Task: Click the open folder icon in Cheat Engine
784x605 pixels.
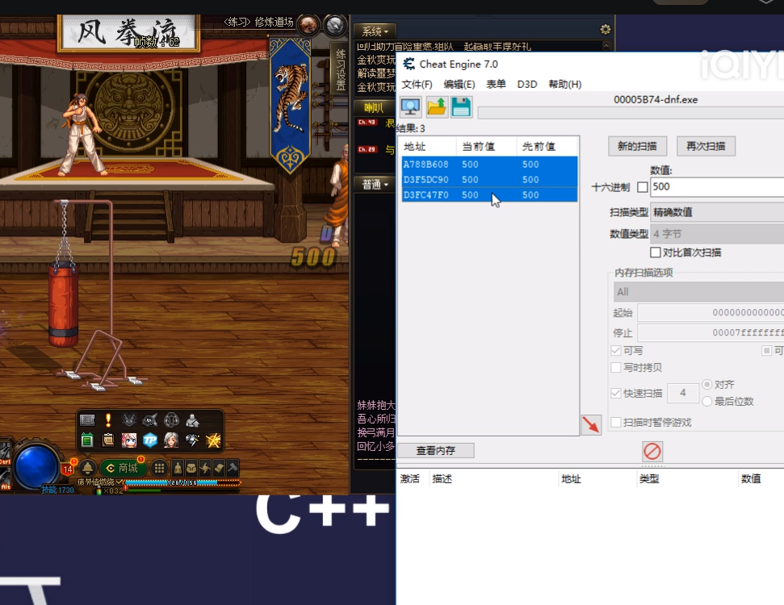Action: [x=436, y=107]
